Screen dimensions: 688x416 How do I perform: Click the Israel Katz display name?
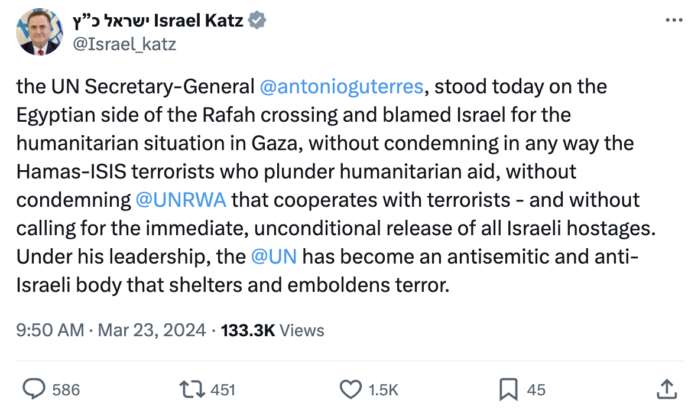pos(157,21)
